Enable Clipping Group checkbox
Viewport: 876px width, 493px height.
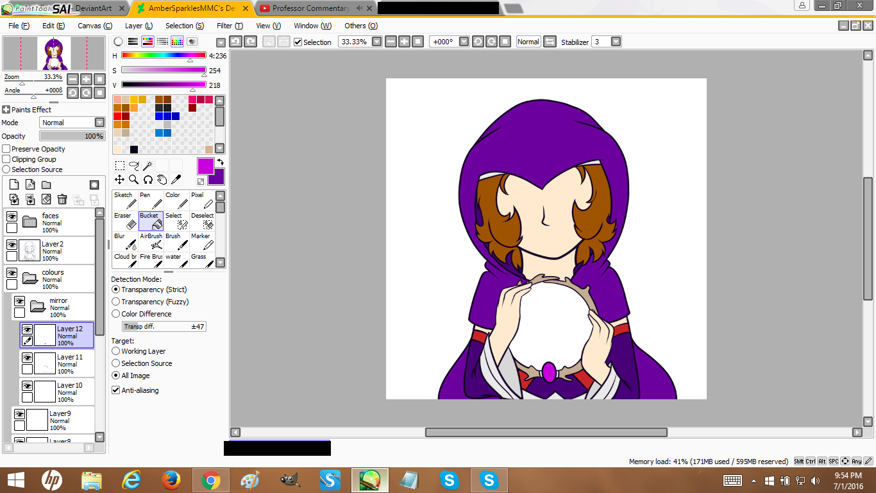click(6, 159)
